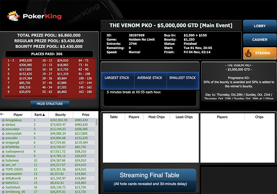Image resolution: width=277 pixels, height=194 pixels.
Task: Open the Prize Structure details
Action: click(50, 104)
